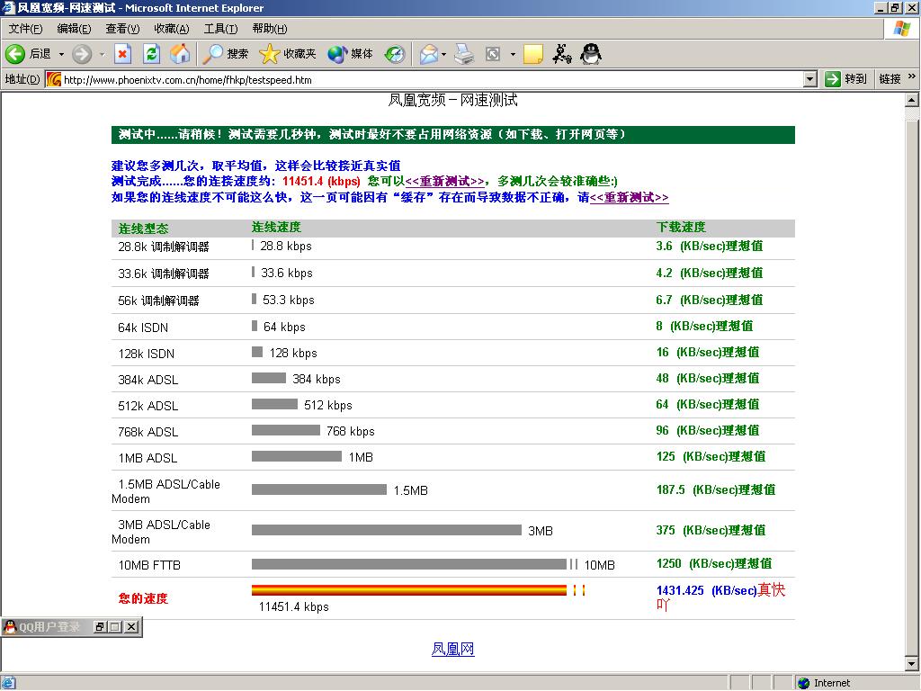Open the Media (媒体) toolbar button
This screenshot has height=691, width=921.
tap(350, 54)
